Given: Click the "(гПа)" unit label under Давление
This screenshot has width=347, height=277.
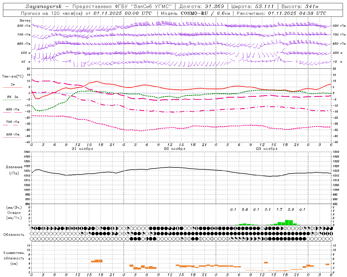Looking at the screenshot, I should (x=14, y=173).
